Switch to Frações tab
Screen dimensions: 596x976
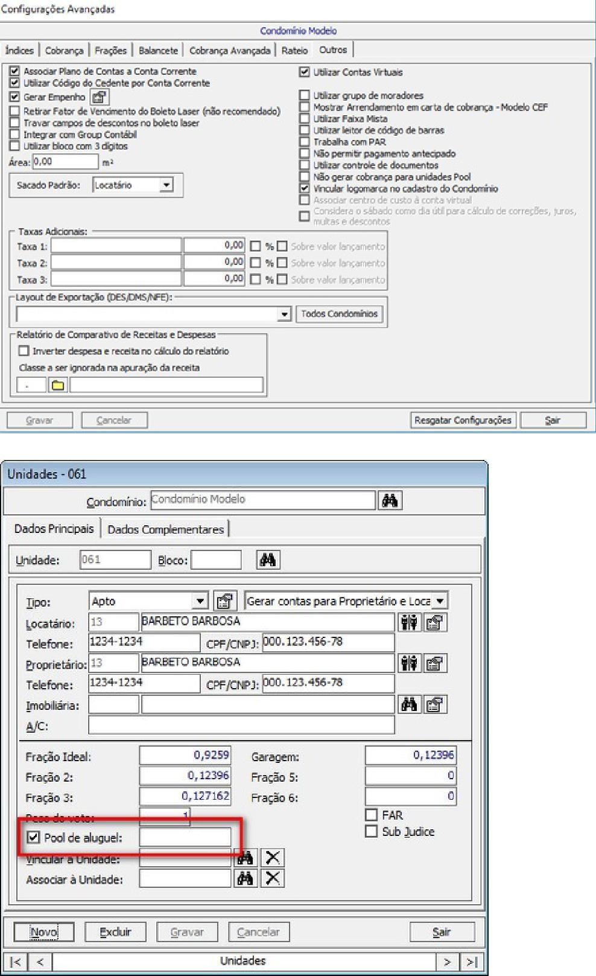tap(110, 51)
